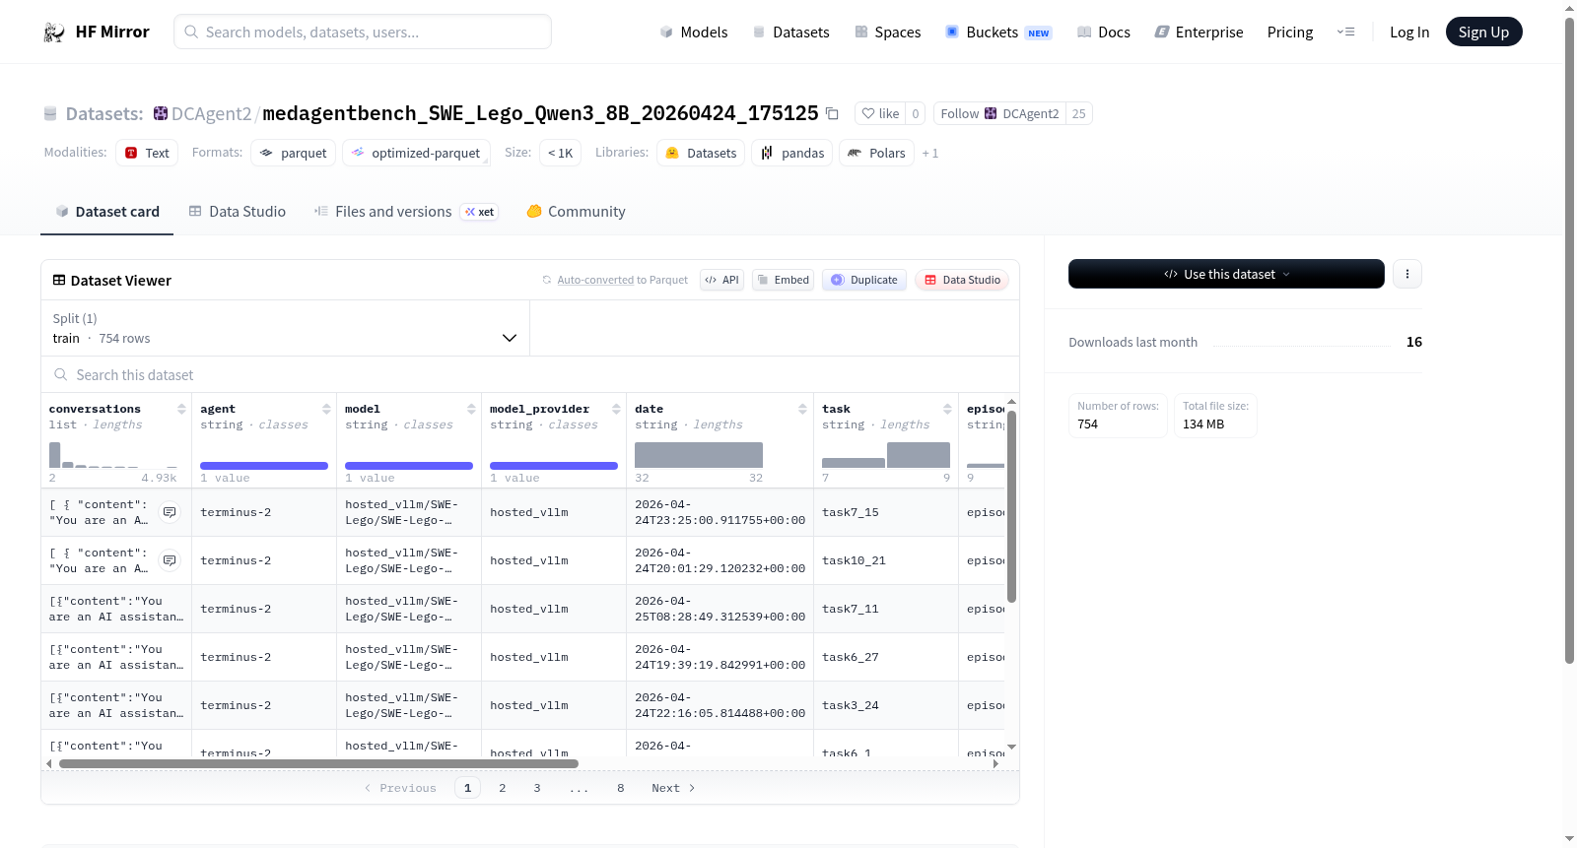Image resolution: width=1577 pixels, height=848 pixels.
Task: Open the Community tab
Action: 577,211
